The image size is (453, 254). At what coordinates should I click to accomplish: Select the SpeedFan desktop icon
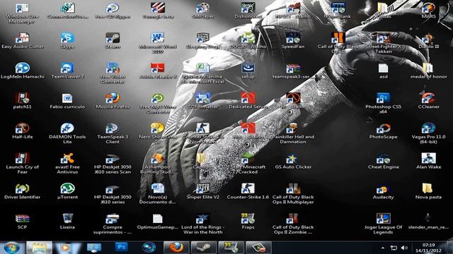point(293,39)
